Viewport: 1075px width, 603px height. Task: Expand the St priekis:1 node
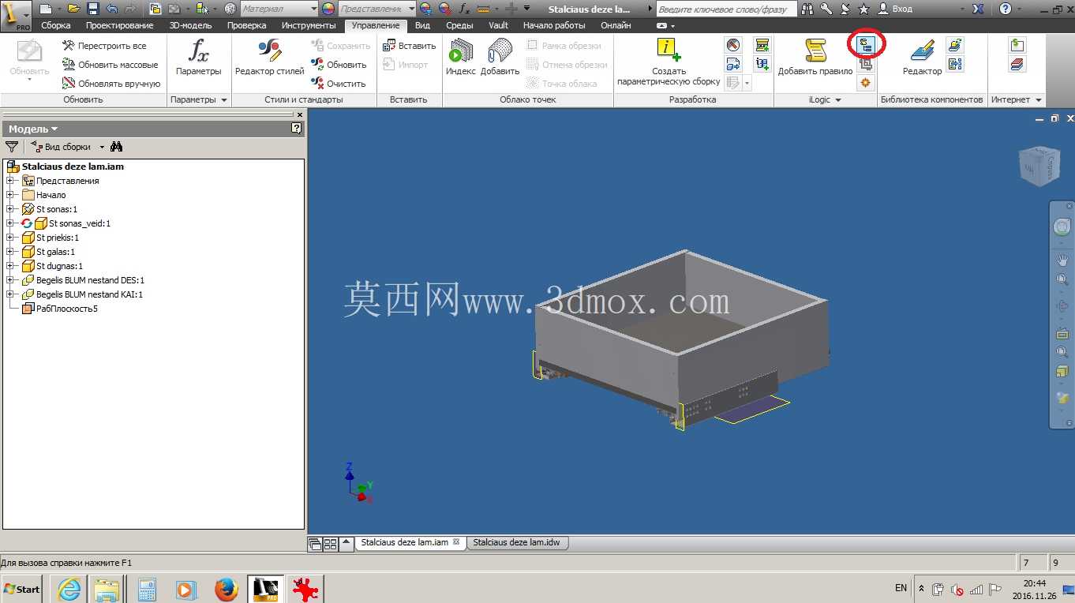click(10, 238)
